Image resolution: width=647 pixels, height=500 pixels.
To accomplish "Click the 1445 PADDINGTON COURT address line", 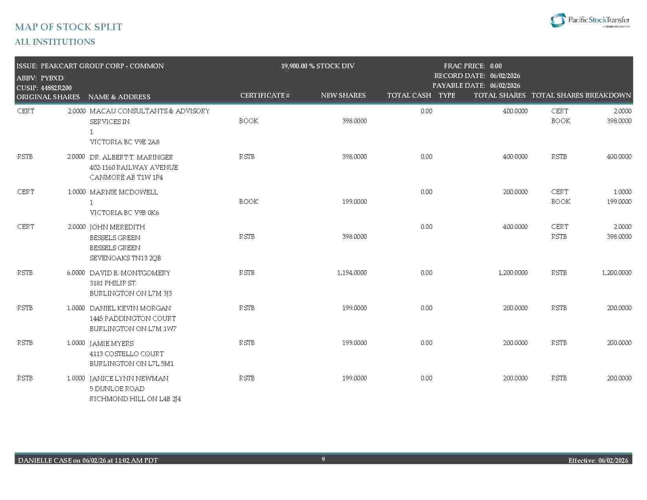I will click(x=133, y=318).
